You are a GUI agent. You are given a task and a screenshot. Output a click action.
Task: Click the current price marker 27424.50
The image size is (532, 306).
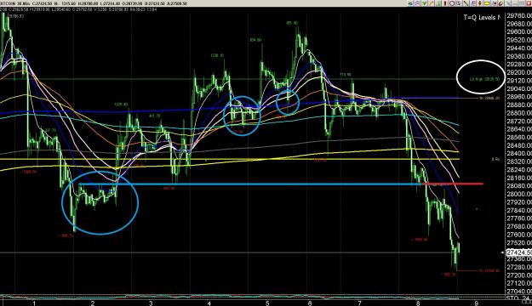coord(518,252)
